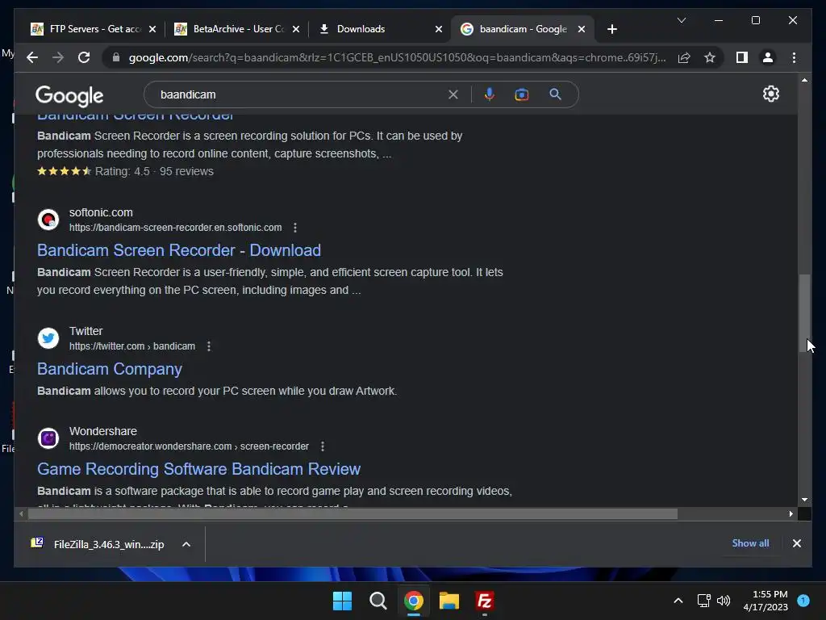The height and width of the screenshot is (620, 826).
Task: Click scrollbar down arrow
Action: click(x=804, y=499)
